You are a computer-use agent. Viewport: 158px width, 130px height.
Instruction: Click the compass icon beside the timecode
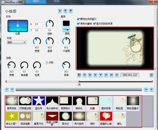coord(151,75)
